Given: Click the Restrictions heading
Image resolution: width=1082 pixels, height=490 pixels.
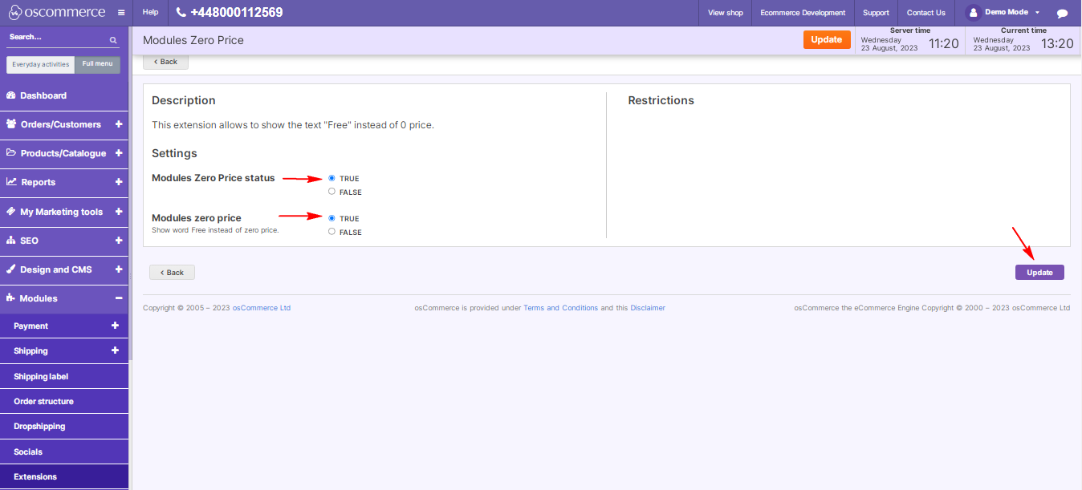Looking at the screenshot, I should point(661,100).
